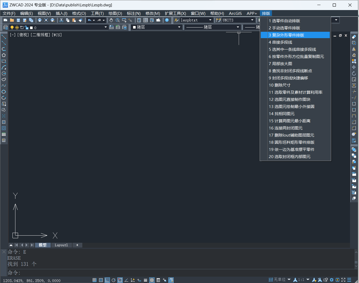
Task: Toggle lineweight display in status bar
Action: point(146,280)
